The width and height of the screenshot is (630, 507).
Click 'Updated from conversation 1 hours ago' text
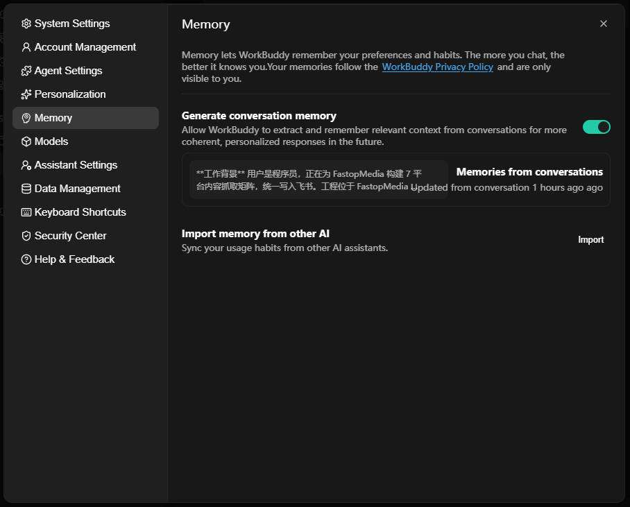pyautogui.click(x=506, y=188)
